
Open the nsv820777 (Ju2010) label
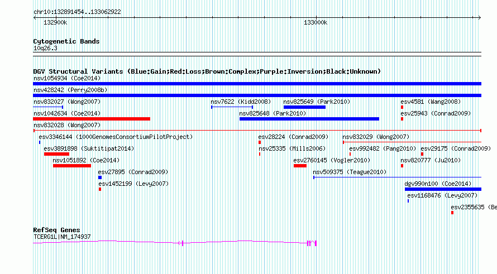[x=431, y=160]
